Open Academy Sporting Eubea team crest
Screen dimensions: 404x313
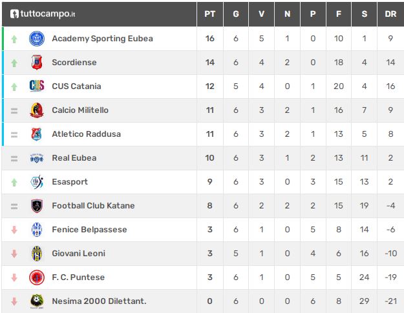37,39
